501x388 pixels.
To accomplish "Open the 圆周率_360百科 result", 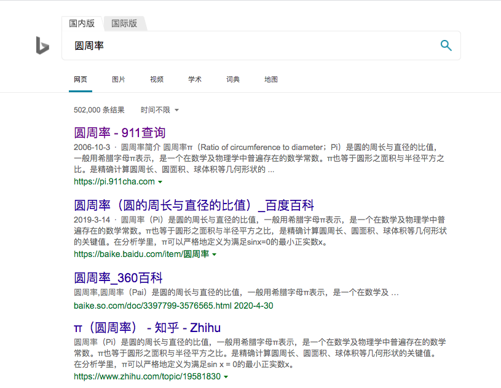I will coord(118,278).
